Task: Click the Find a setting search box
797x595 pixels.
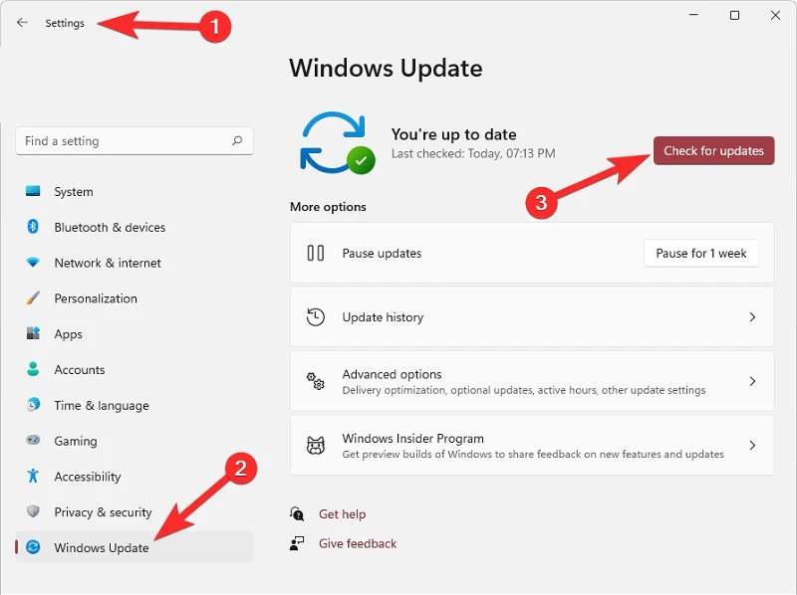Action: coord(134,140)
